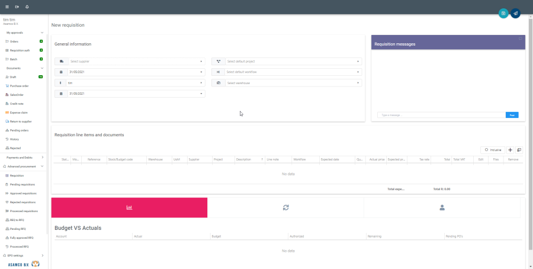Toggle the Inclusive option
The height and width of the screenshot is (269, 533).
point(493,150)
